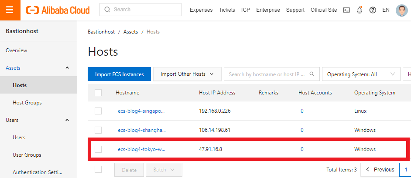411x178 pixels.
Task: Click the IP address 106.14.198.61
Action: [215, 130]
